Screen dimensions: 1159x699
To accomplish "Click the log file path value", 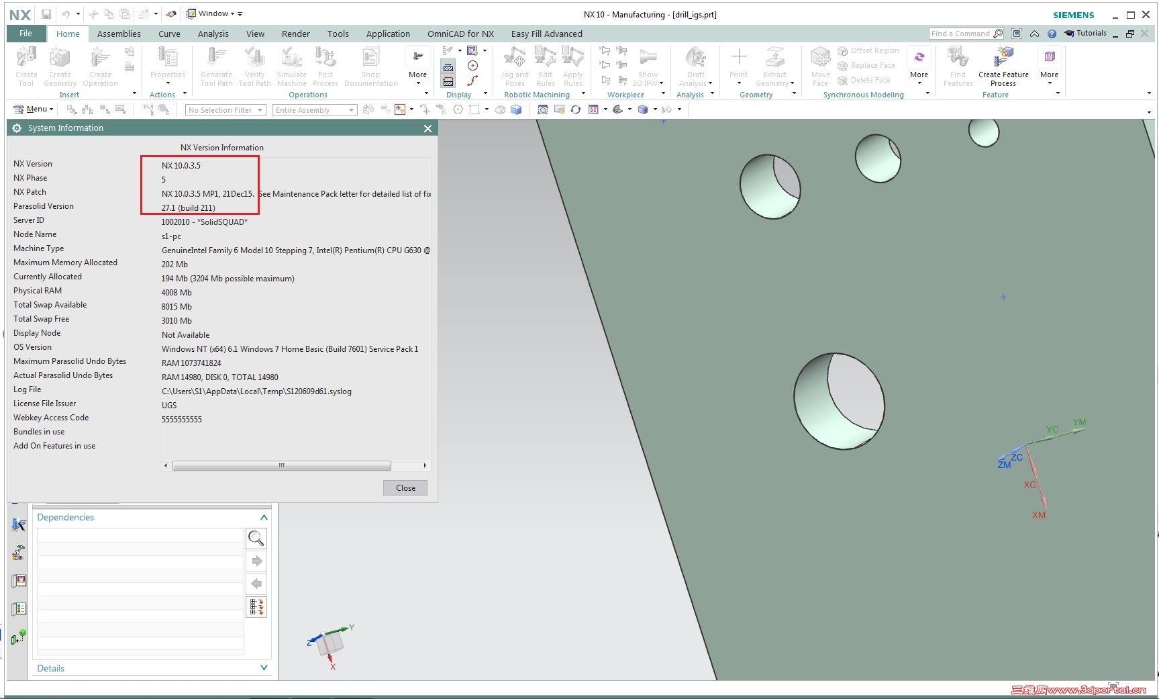I will coord(256,391).
